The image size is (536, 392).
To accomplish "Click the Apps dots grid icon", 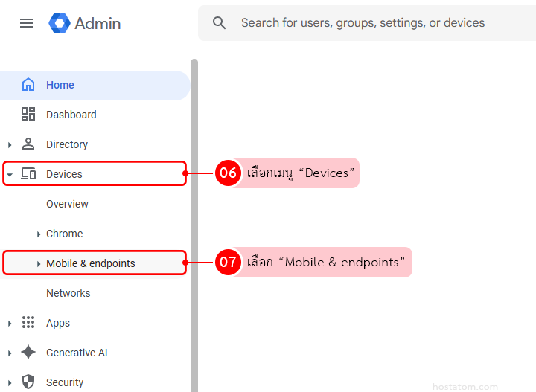I will pos(28,323).
